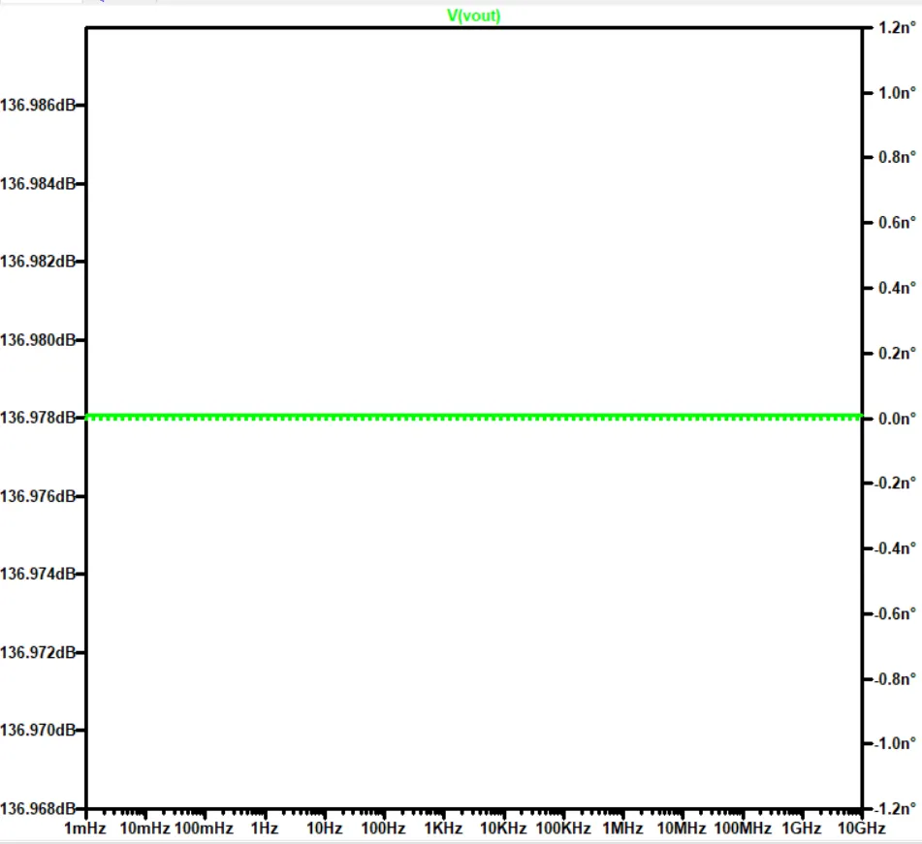Click the 0.2n° phase axis label
Viewport: 922px width, 844px height.
pyautogui.click(x=898, y=354)
